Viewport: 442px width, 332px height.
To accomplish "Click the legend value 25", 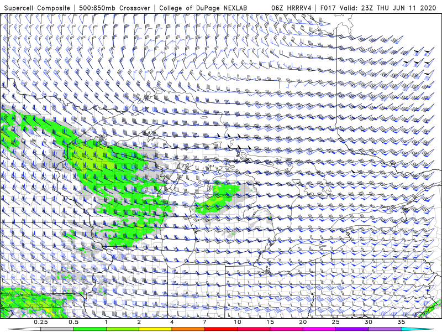I will coord(335,322).
